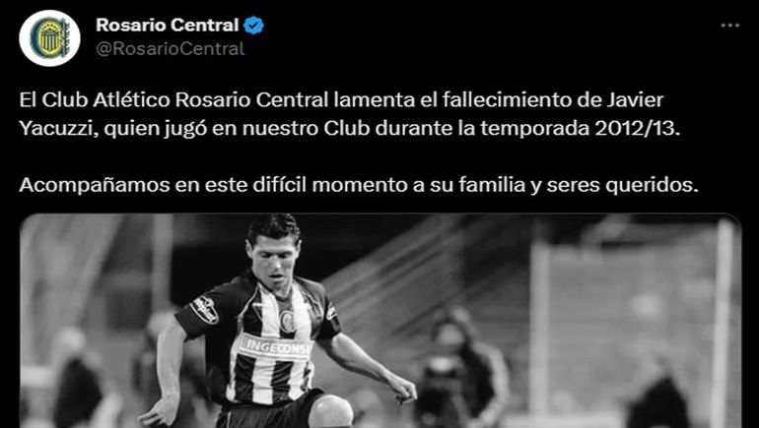Click the blue verified badge
Screen dimensions: 759x428
click(x=253, y=26)
